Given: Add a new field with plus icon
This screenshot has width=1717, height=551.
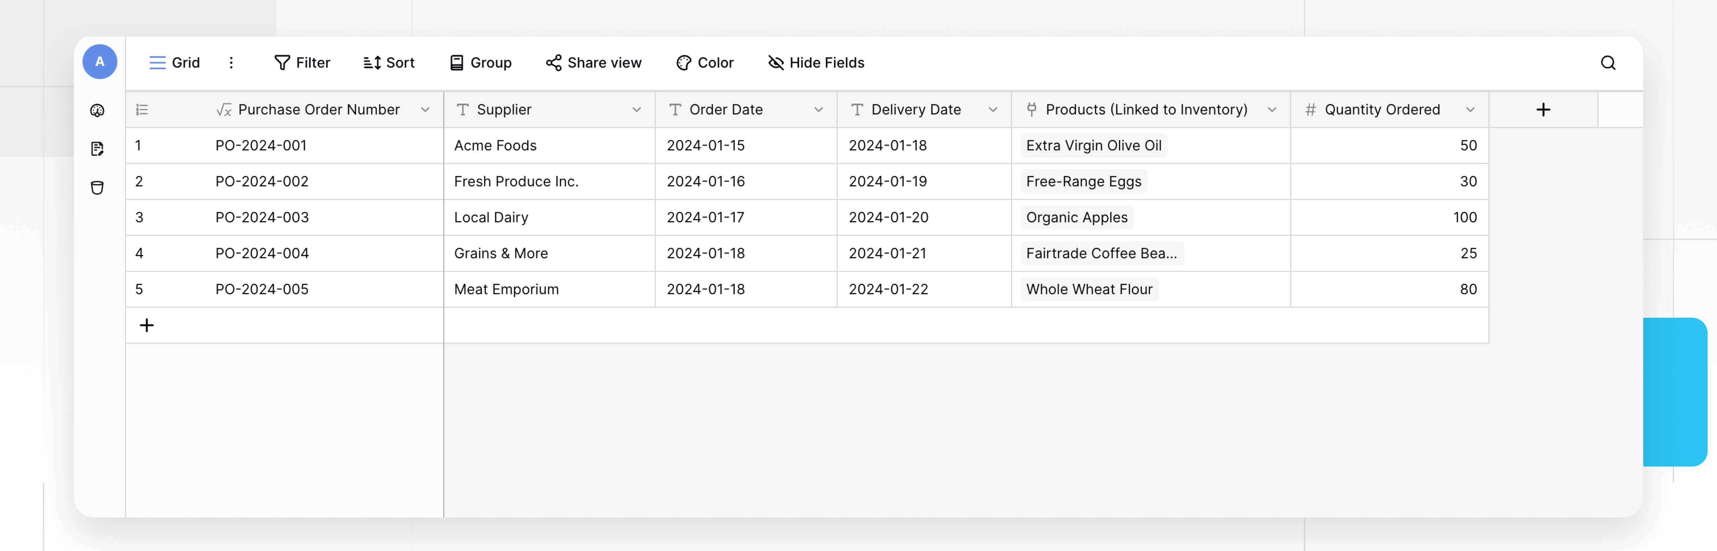Looking at the screenshot, I should (x=1542, y=110).
